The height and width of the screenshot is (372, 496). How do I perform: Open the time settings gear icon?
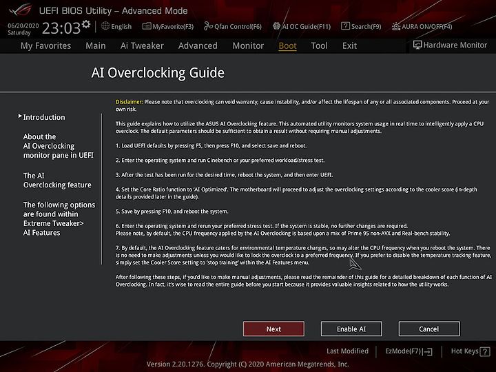point(86,24)
